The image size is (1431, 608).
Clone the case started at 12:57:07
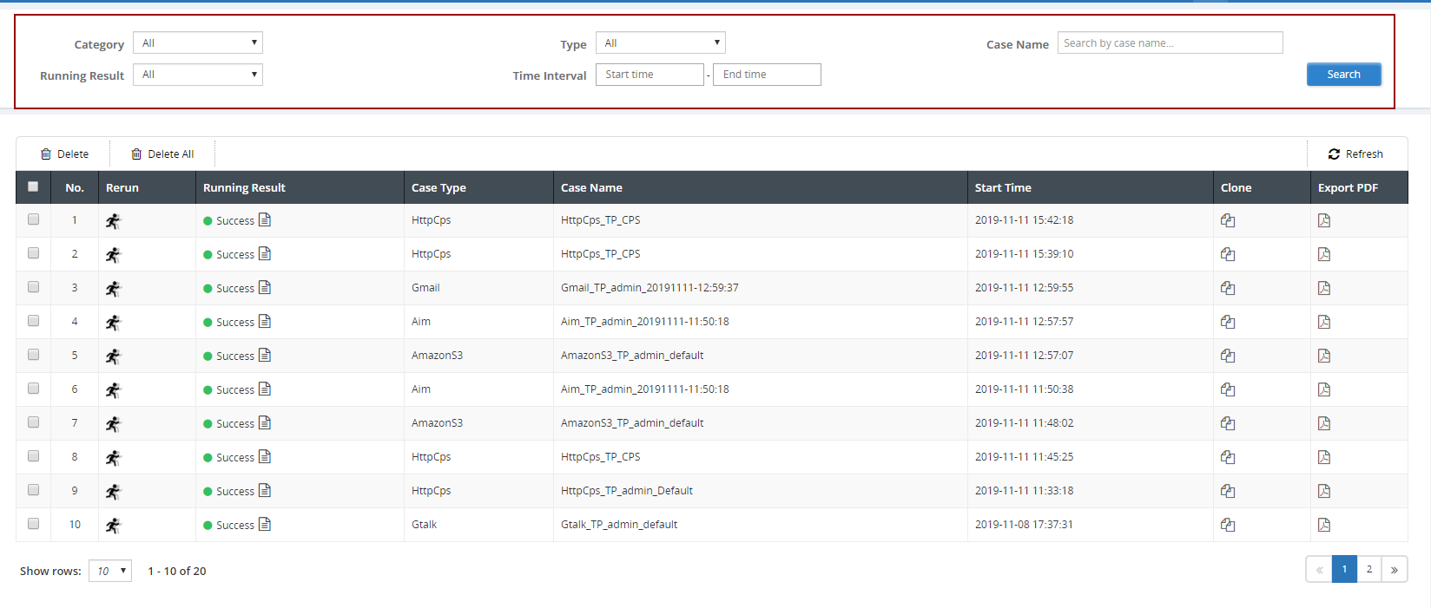1228,356
